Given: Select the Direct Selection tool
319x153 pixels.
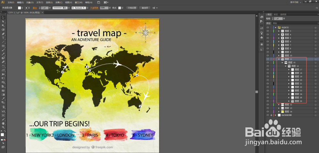Looking at the screenshot, I should 3,22.
